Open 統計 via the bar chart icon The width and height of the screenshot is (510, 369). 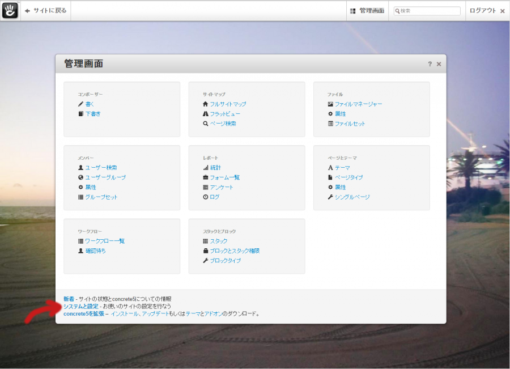pos(205,167)
